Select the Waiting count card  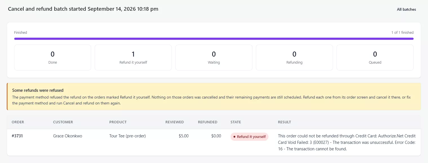(214, 57)
